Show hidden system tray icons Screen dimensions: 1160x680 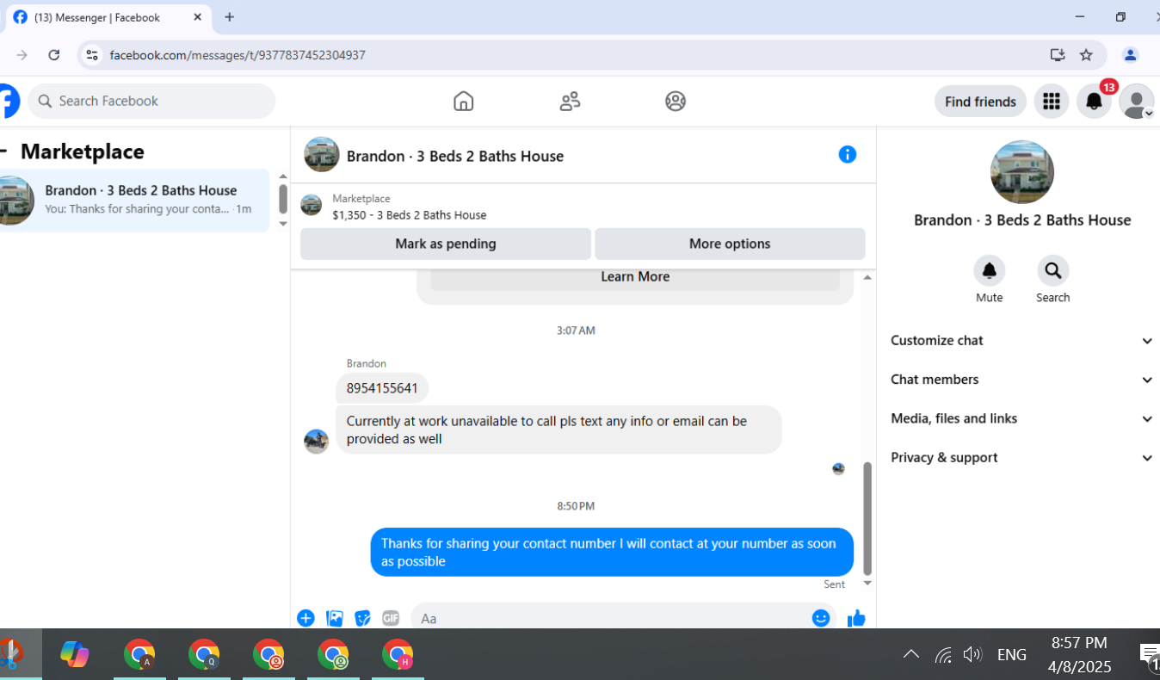click(x=911, y=655)
